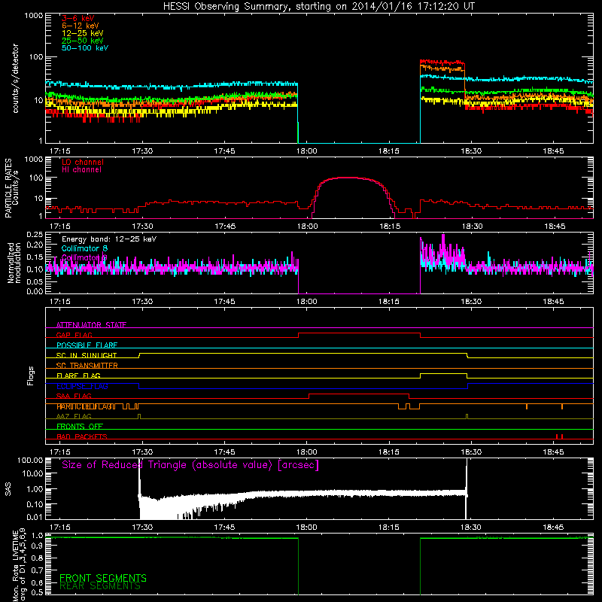
Task: Click the SAS panel axis label
Action: click(x=8, y=489)
